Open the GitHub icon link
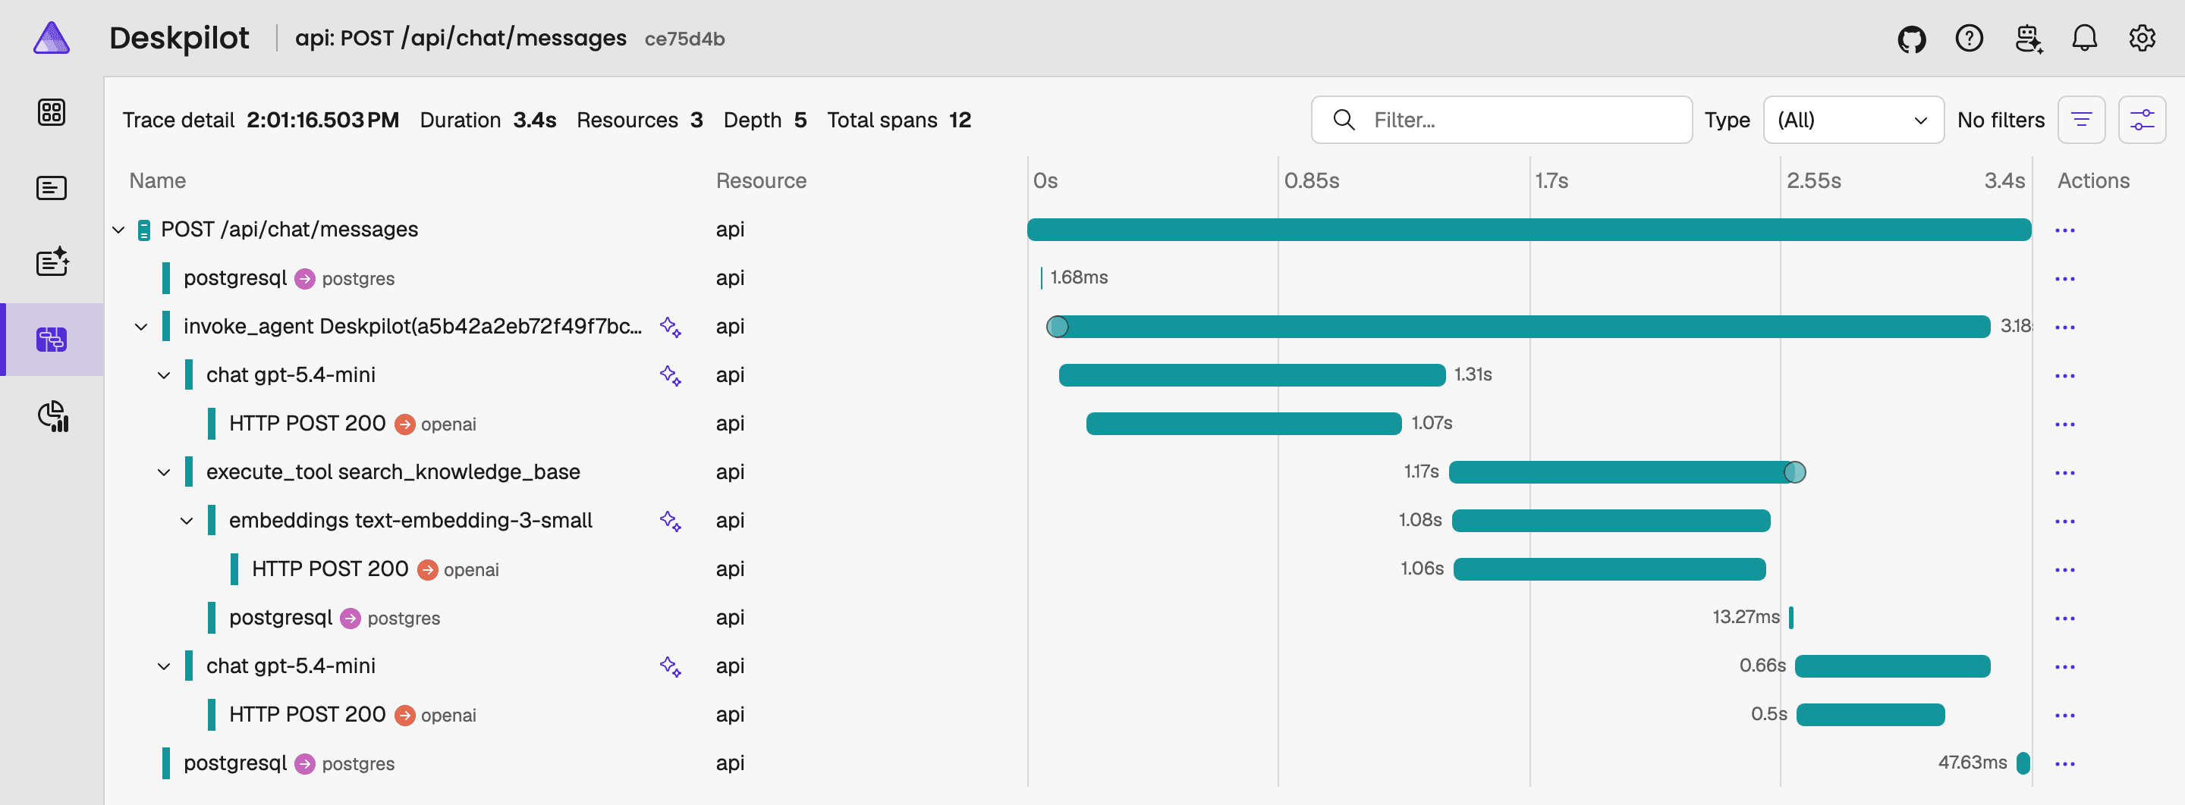This screenshot has height=805, width=2185. [x=1911, y=39]
